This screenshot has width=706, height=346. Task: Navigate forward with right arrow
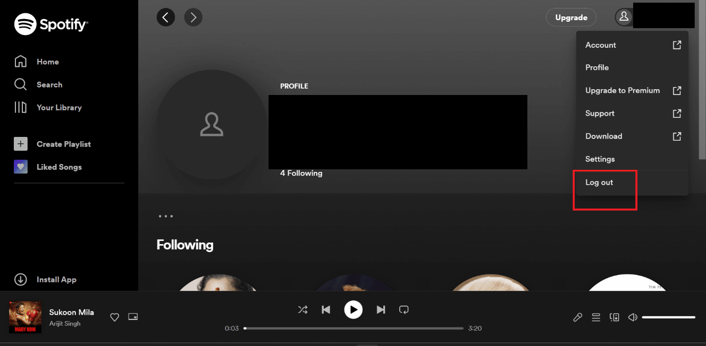tap(193, 18)
